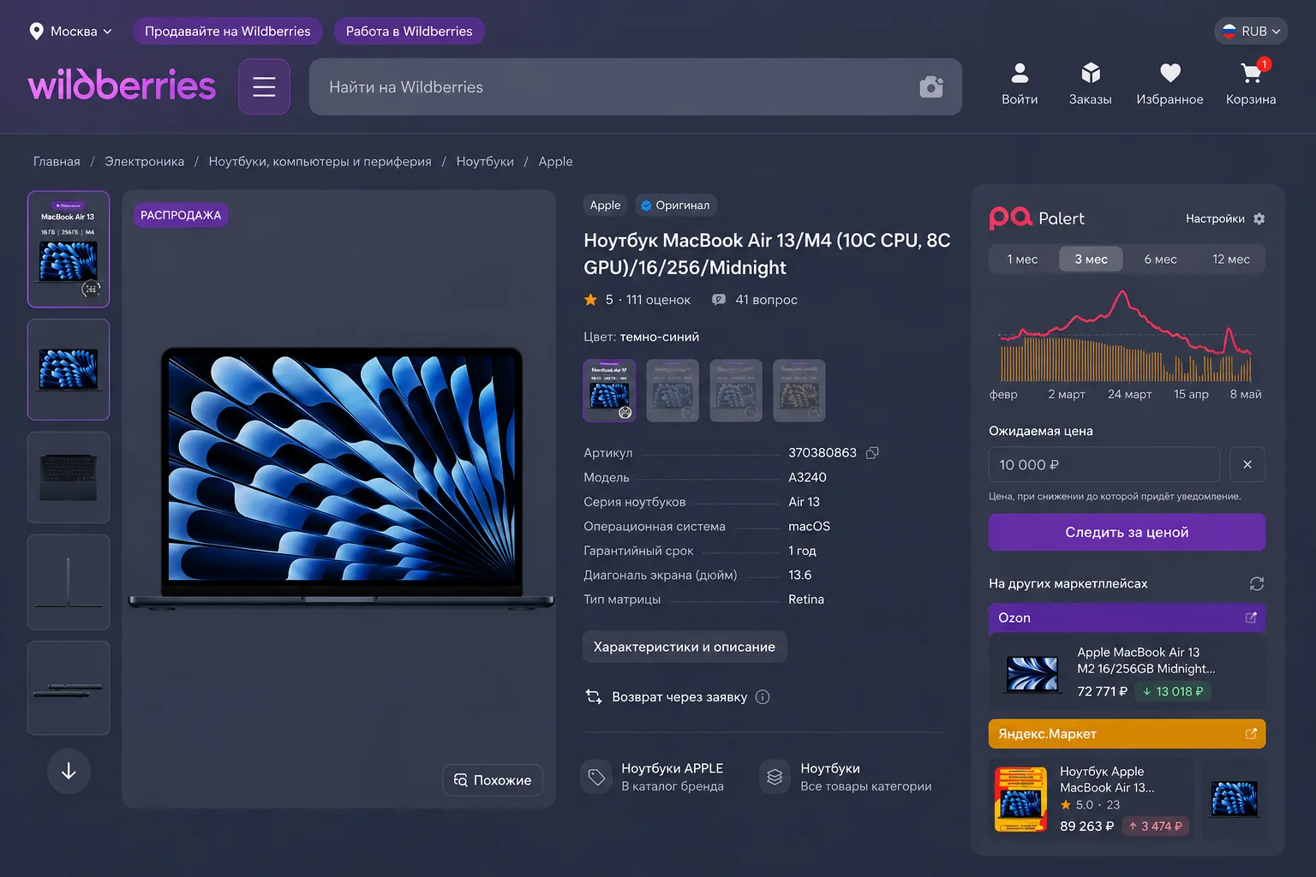Click the main MacBook product image
The width and height of the screenshot is (1316, 877).
click(341, 477)
